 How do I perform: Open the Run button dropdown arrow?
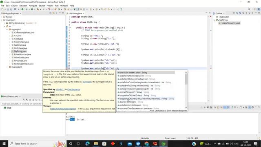[35, 9]
